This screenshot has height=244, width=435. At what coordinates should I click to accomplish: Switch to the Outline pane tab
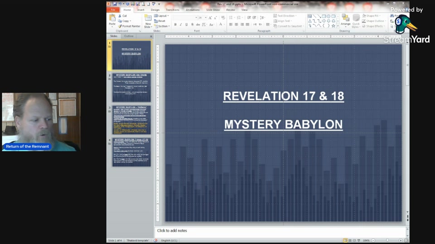[x=129, y=36]
